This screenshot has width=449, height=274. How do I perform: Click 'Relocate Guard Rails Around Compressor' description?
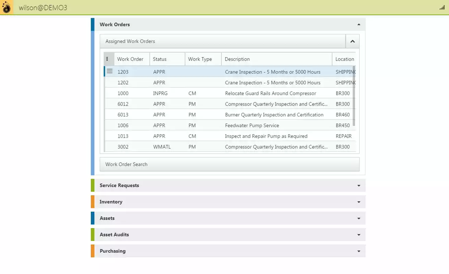tap(270, 93)
